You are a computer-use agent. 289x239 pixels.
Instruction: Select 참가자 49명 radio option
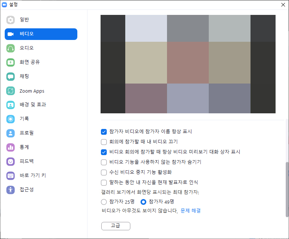[x=143, y=202]
